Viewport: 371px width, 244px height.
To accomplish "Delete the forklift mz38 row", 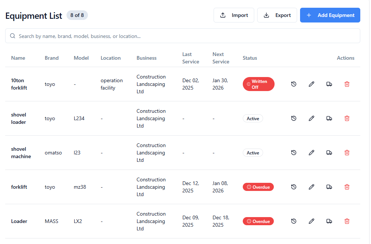I will point(347,187).
